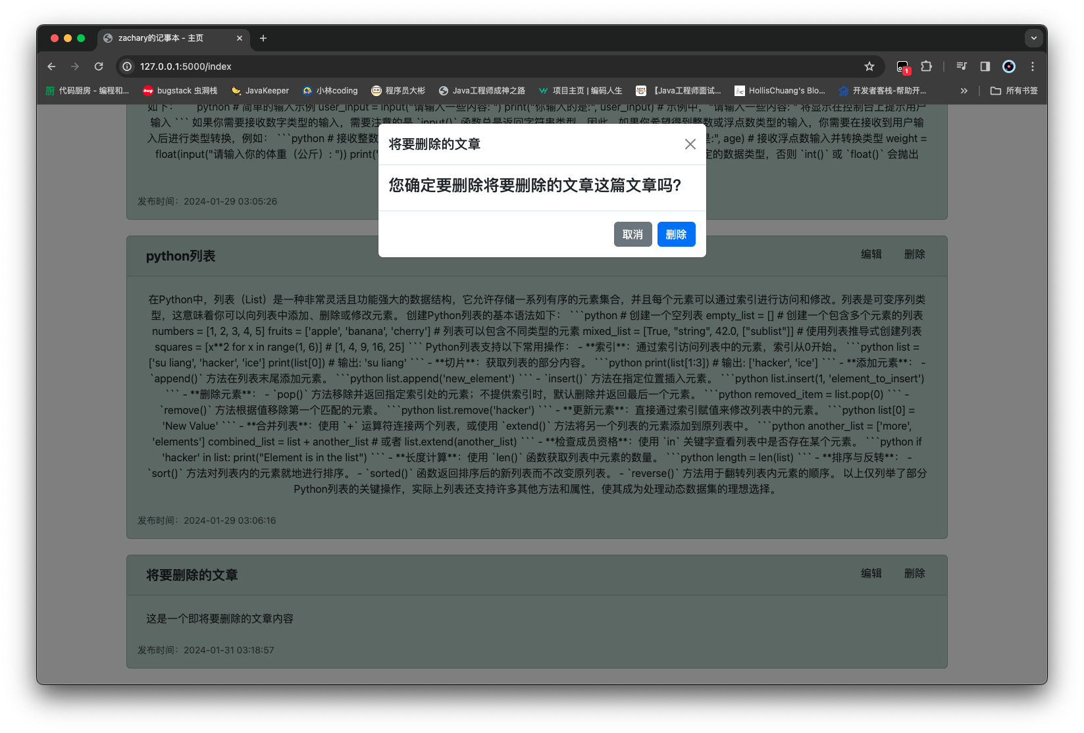This screenshot has height=733, width=1084.
Task: Open the HollisChuang's Blo... bookmark
Action: (779, 91)
